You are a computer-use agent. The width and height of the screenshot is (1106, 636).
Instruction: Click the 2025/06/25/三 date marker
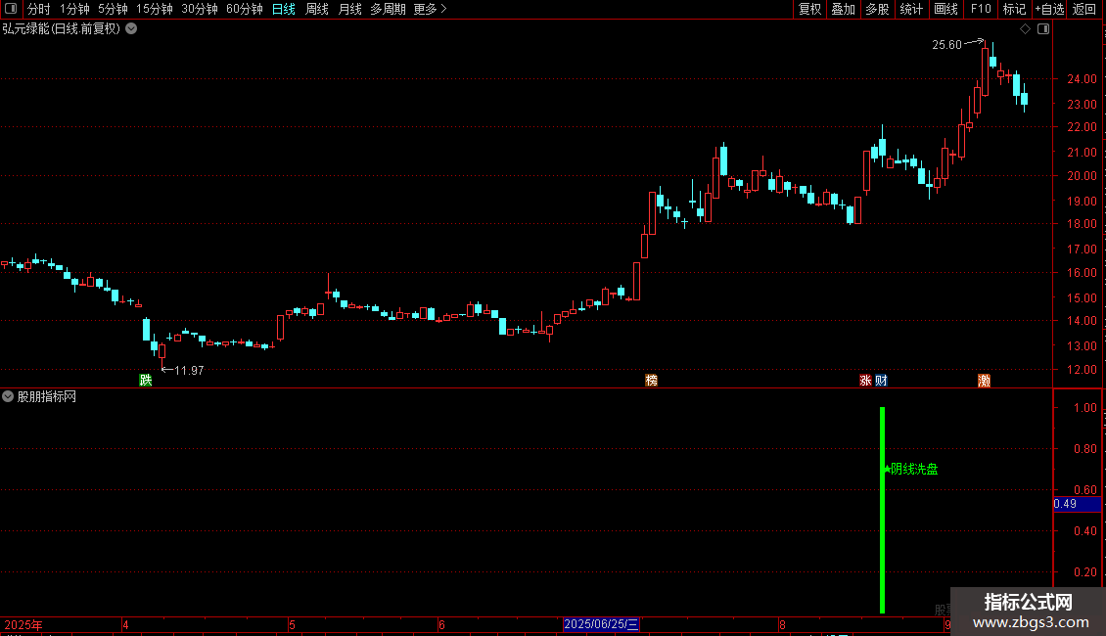coord(601,624)
